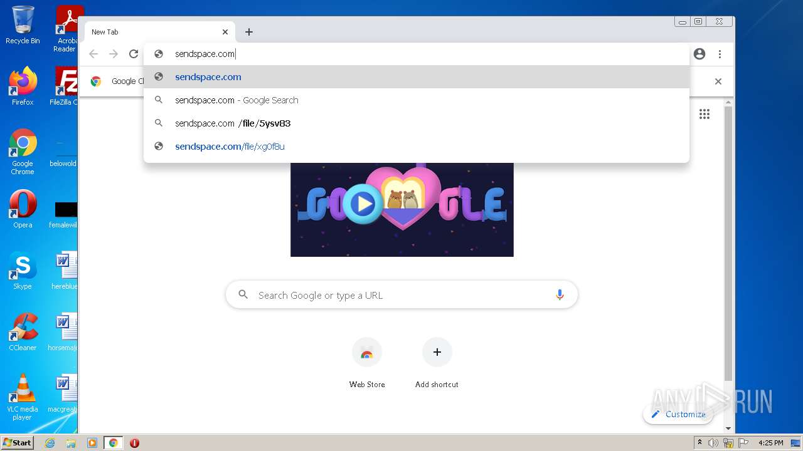Screen dimensions: 803x451
Task: Open the CCleaner desktop shortcut
Action: (23, 332)
